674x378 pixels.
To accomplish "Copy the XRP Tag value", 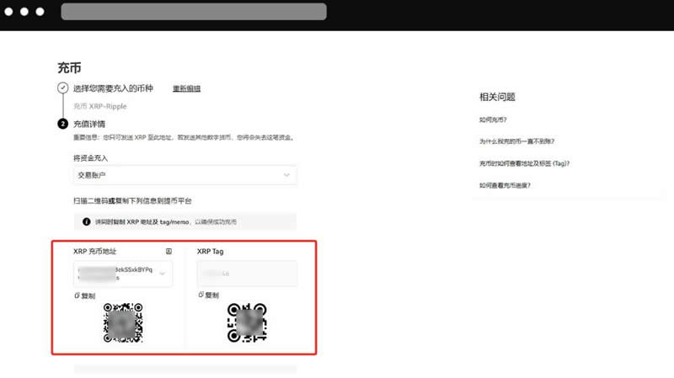I will pyautogui.click(x=208, y=295).
